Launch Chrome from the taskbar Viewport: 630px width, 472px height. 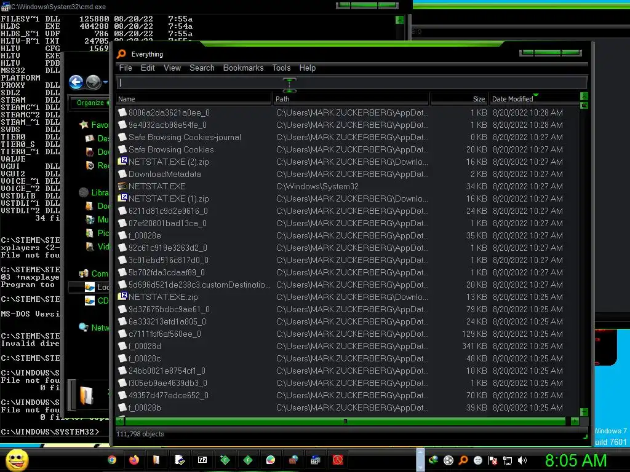click(x=112, y=460)
